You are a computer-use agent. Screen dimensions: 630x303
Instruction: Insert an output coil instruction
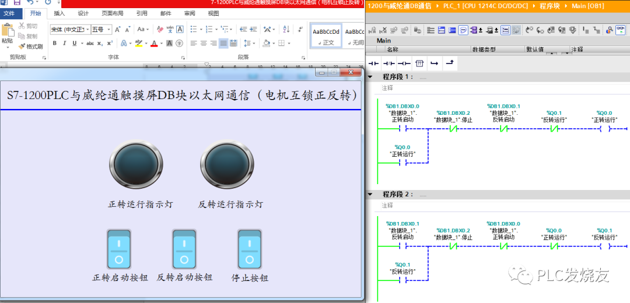[404, 64]
